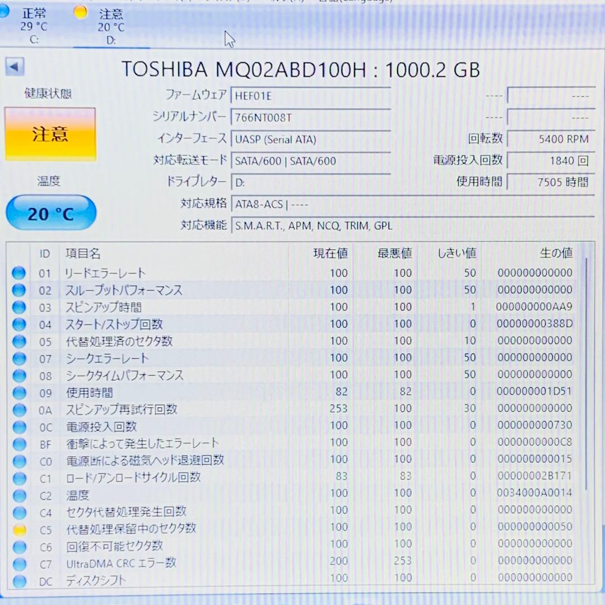Click the blue indicator for スピンアップ再試行回数
Image resolution: width=605 pixels, height=605 pixels.
click(x=18, y=409)
